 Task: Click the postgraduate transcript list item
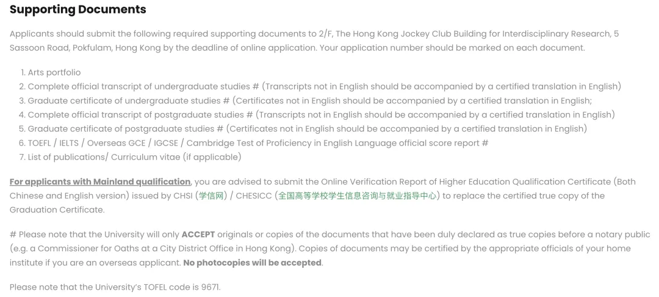coord(322,115)
